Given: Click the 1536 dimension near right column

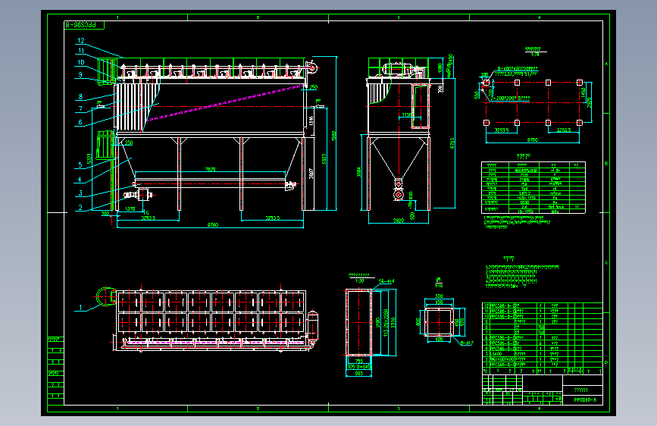Looking at the screenshot, I should pyautogui.click(x=311, y=121).
